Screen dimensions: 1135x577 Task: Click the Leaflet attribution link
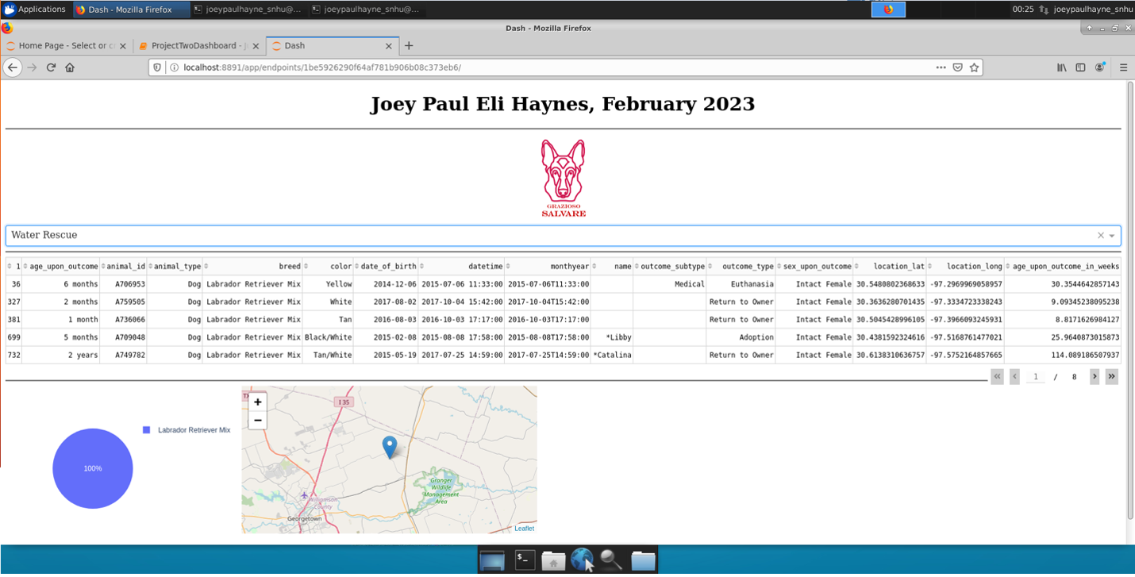(x=525, y=529)
